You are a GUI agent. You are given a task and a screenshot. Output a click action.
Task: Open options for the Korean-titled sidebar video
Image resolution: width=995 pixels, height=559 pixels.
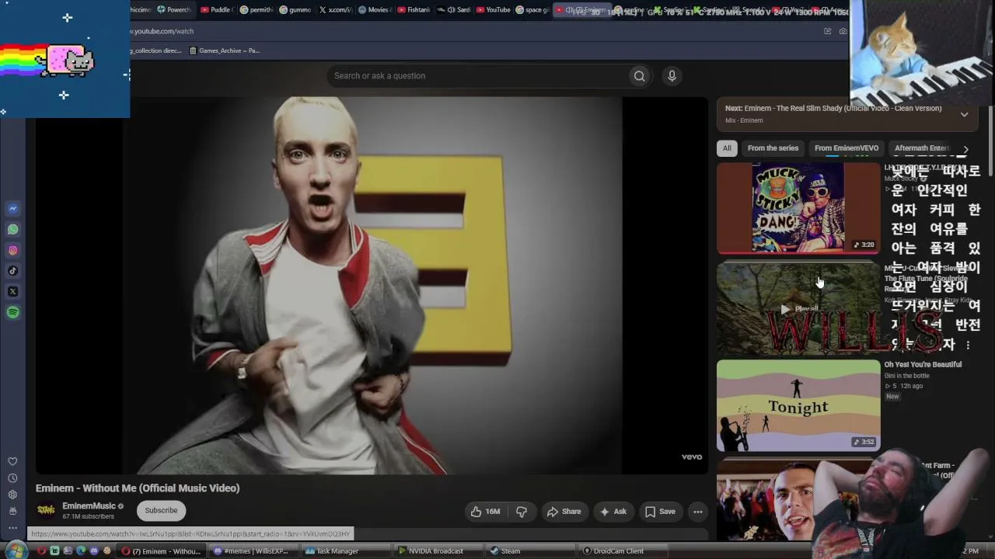pos(968,345)
